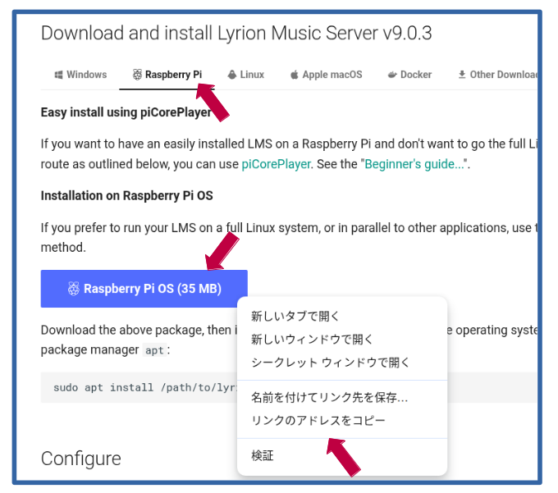
Task: Download the Raspberry Pi OS (35 MB) package
Action: click(144, 289)
